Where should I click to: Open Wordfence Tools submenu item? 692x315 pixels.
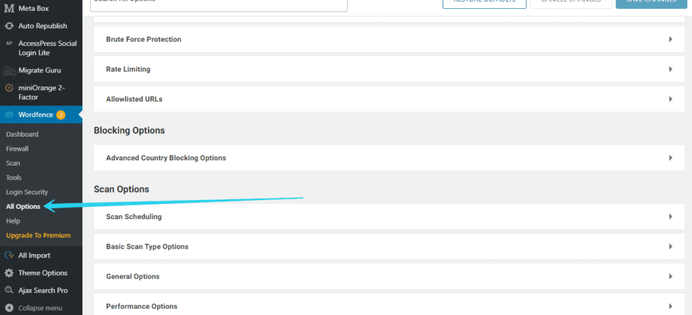tap(14, 177)
